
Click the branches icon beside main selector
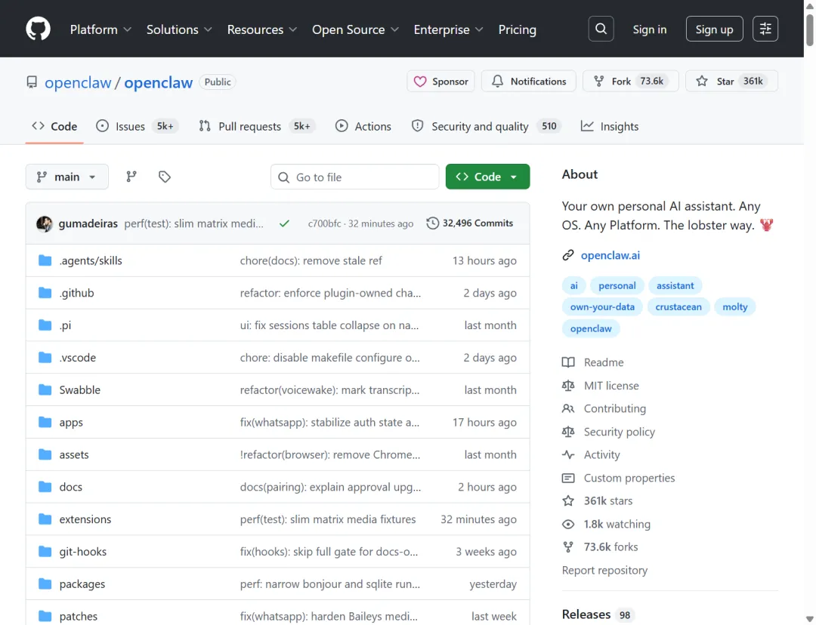coord(131,177)
